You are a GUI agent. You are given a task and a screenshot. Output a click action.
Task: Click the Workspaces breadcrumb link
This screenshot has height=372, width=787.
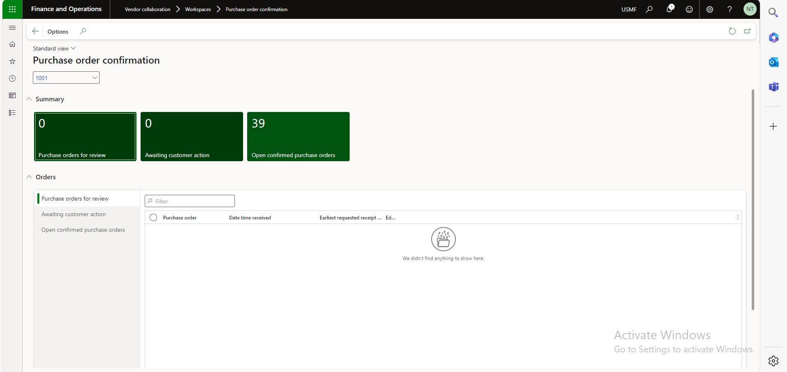pos(198,9)
